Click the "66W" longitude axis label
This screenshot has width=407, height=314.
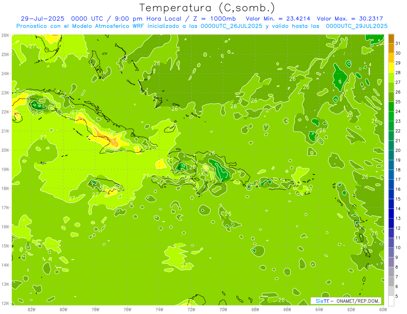[287, 309]
